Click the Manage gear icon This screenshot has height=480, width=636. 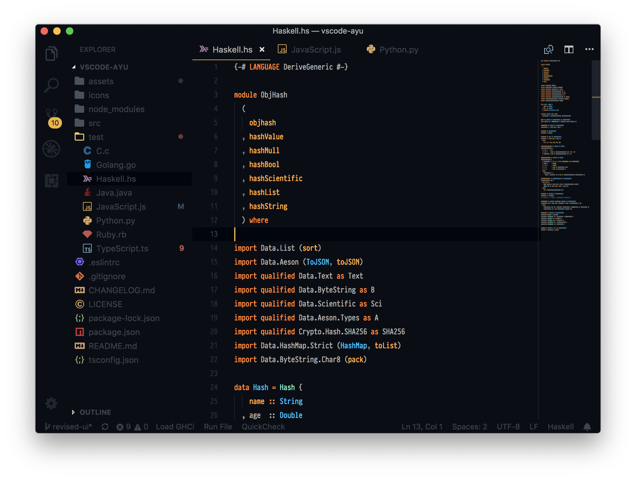[51, 403]
